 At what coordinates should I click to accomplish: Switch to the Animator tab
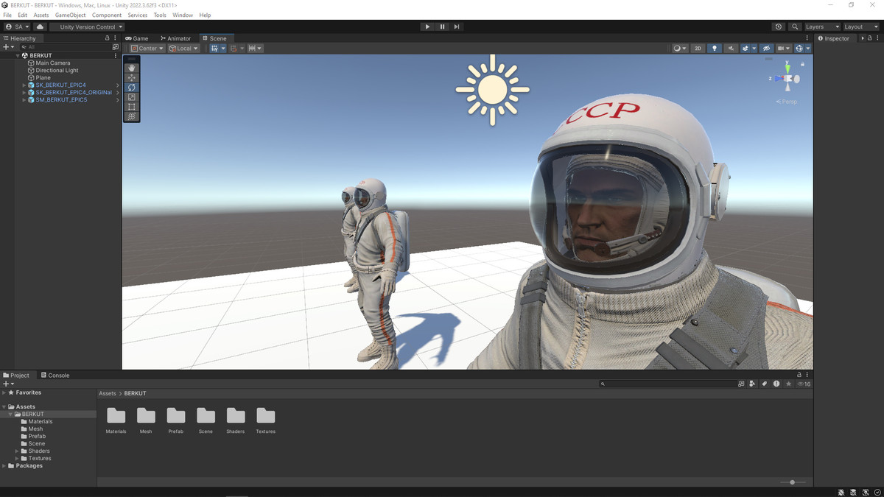click(176, 38)
